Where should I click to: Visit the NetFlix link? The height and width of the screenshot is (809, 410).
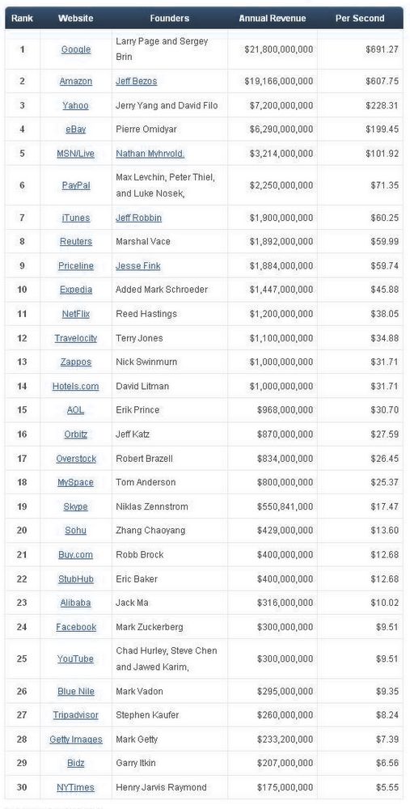[76, 314]
